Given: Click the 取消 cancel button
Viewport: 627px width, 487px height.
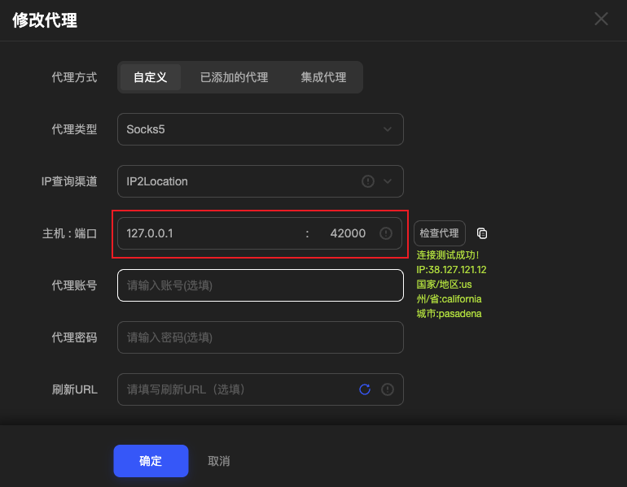Looking at the screenshot, I should (x=219, y=461).
